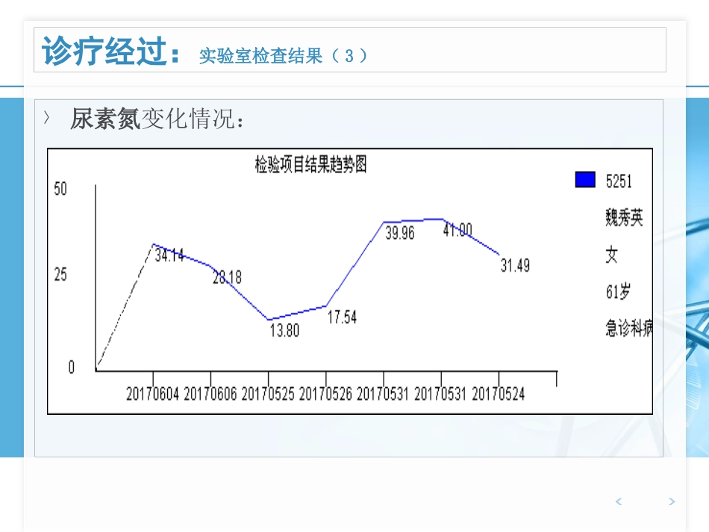Click the legend ID 5251
This screenshot has height=532, width=709.
pos(619,181)
